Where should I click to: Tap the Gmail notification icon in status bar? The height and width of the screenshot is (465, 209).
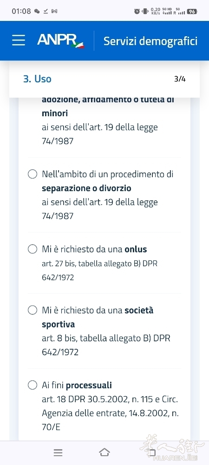coord(54,11)
